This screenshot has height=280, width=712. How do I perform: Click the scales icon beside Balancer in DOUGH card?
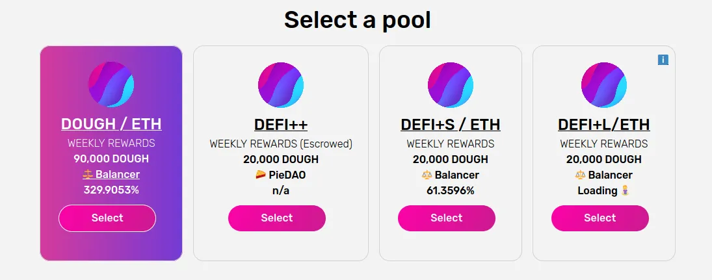(x=88, y=174)
